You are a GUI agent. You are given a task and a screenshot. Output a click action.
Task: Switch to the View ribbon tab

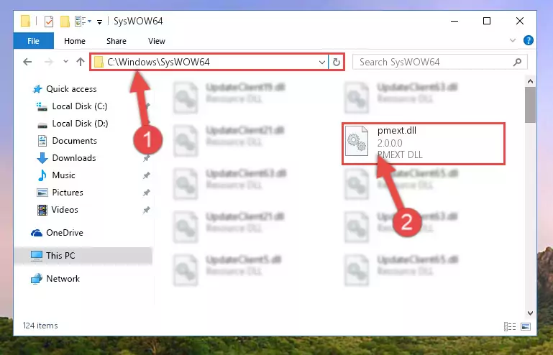click(x=157, y=41)
